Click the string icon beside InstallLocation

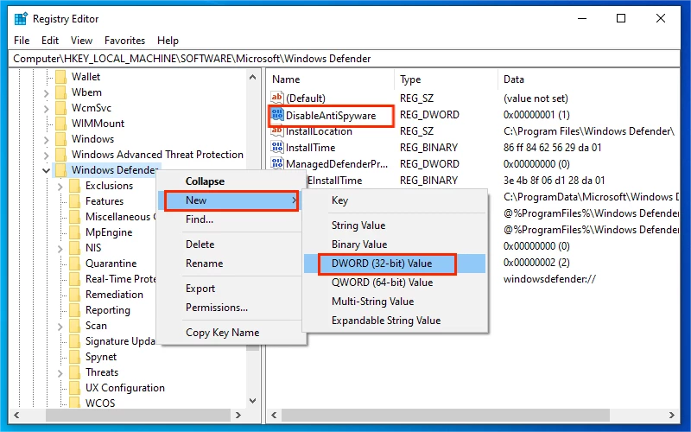point(276,131)
